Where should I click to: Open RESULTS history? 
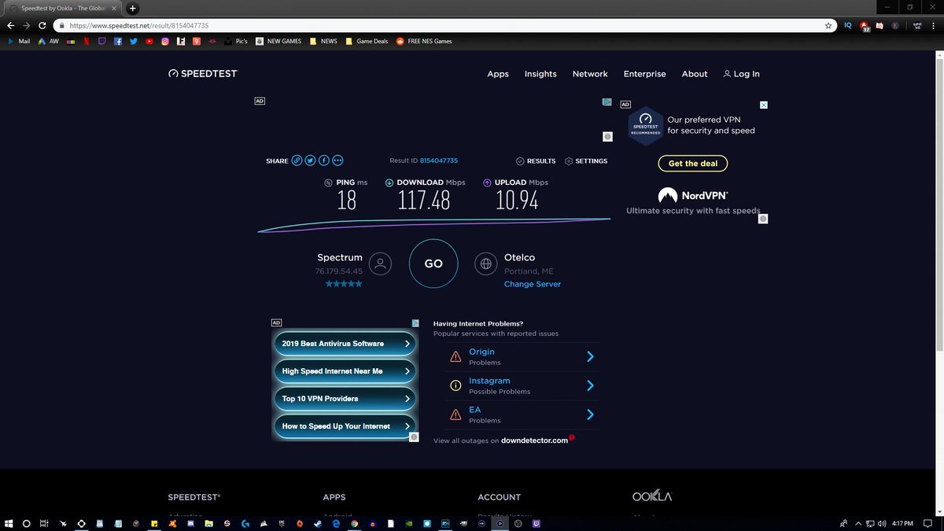pyautogui.click(x=536, y=161)
